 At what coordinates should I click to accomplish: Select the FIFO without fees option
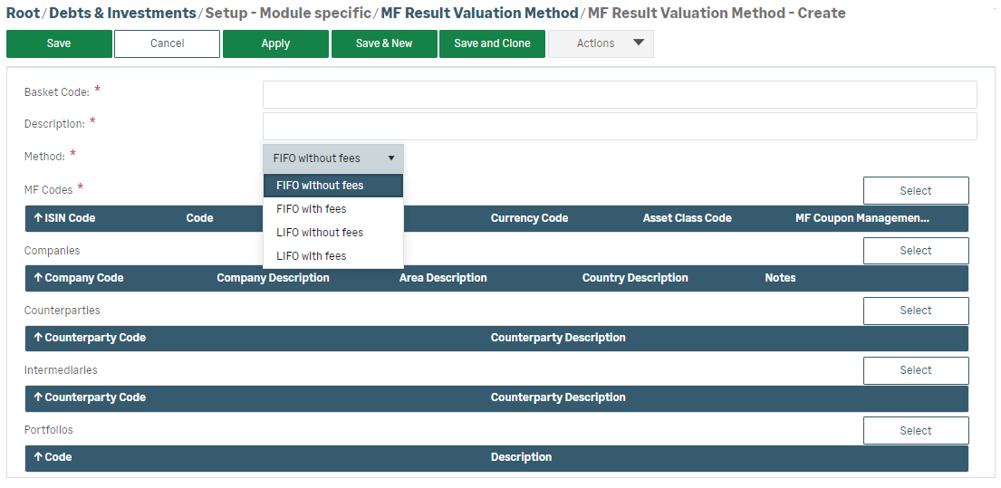coord(320,186)
